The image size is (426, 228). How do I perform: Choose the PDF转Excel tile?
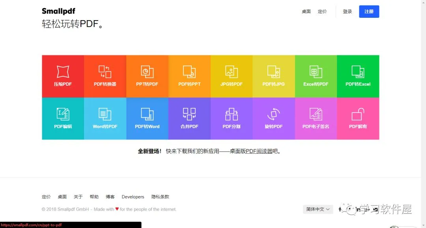358,76
